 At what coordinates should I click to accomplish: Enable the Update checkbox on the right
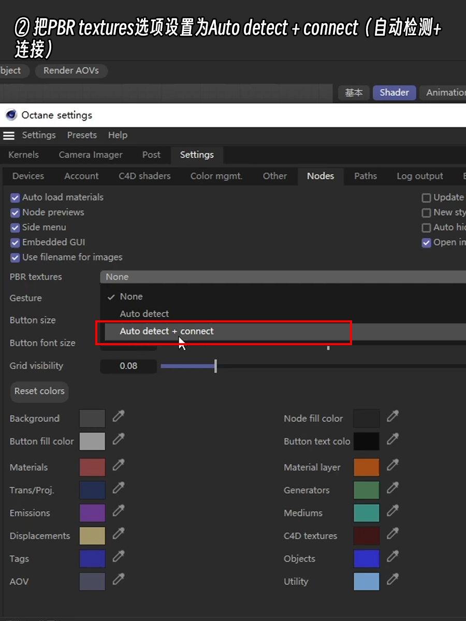[427, 198]
